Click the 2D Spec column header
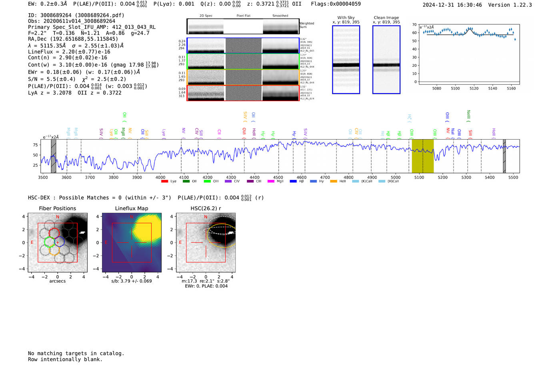This screenshot has width=560, height=381. [206, 16]
